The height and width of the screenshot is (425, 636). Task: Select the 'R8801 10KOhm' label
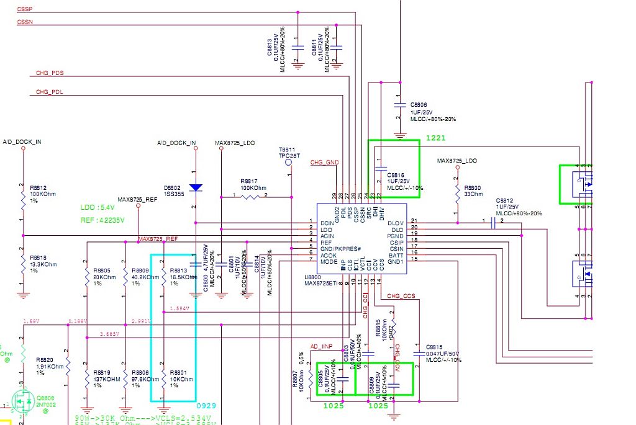click(181, 376)
